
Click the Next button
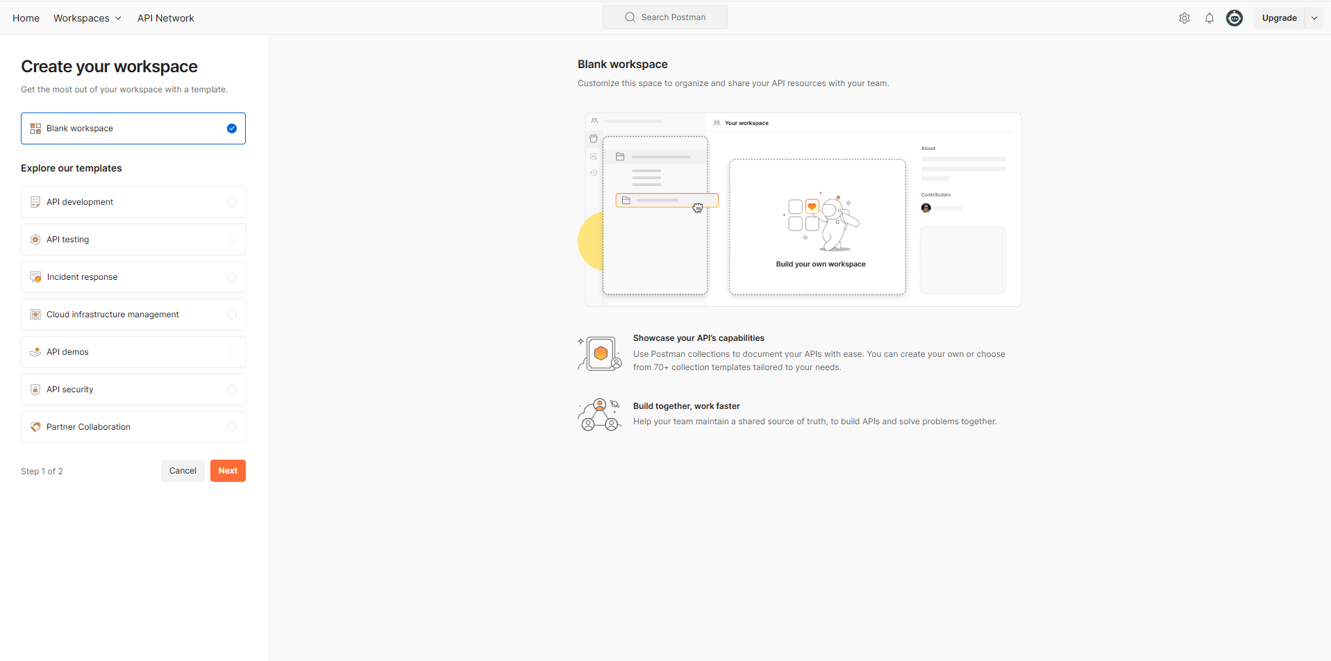coord(228,471)
